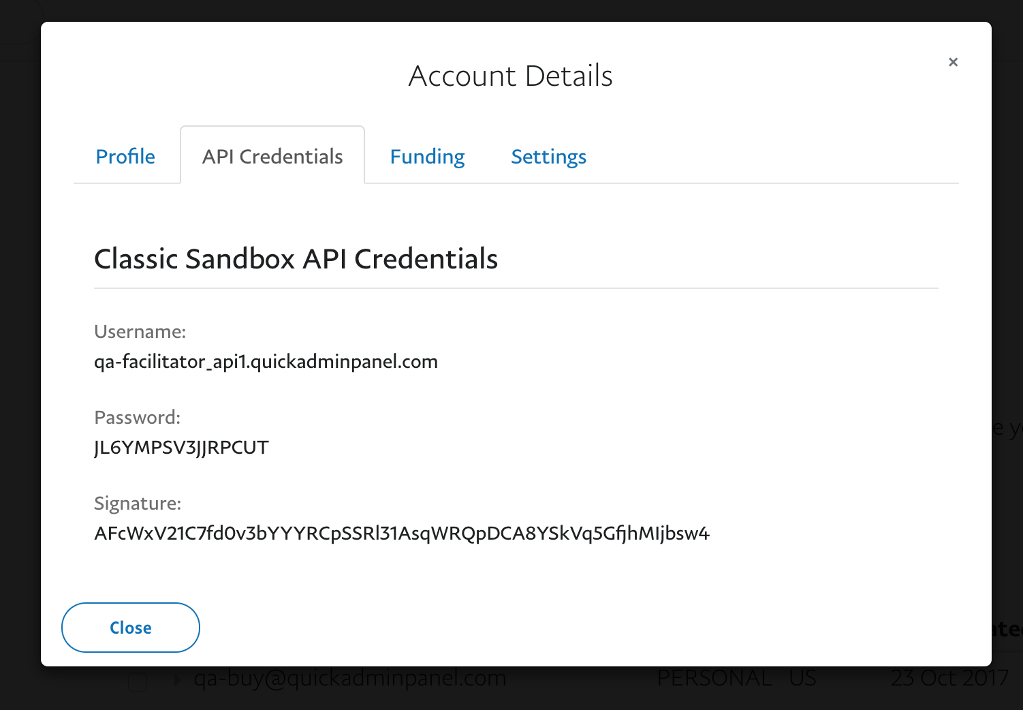
Task: Click the username qa-facilitator_api1.quickadminpanel.com value
Action: [x=266, y=361]
